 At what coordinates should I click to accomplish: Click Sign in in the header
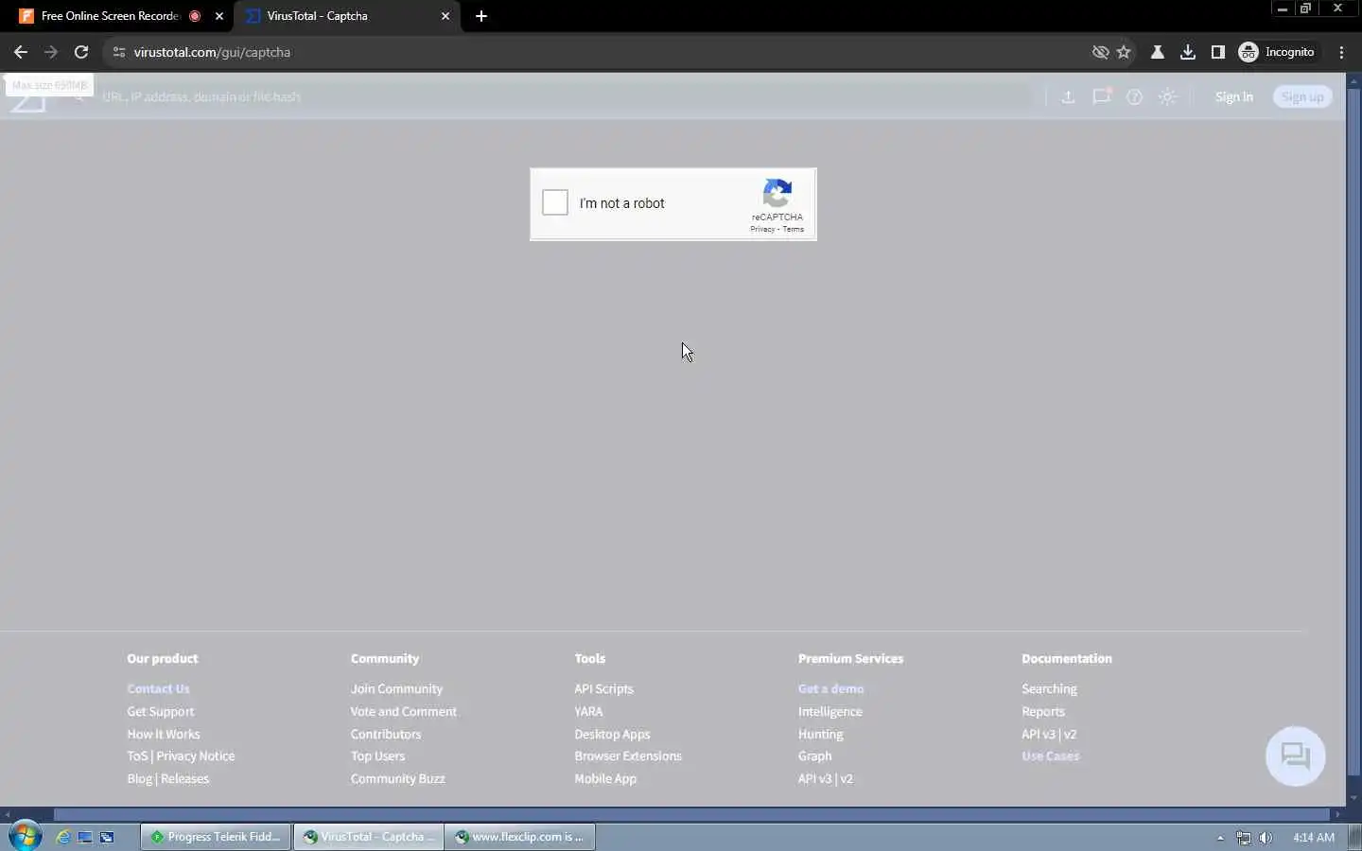pos(1234,96)
